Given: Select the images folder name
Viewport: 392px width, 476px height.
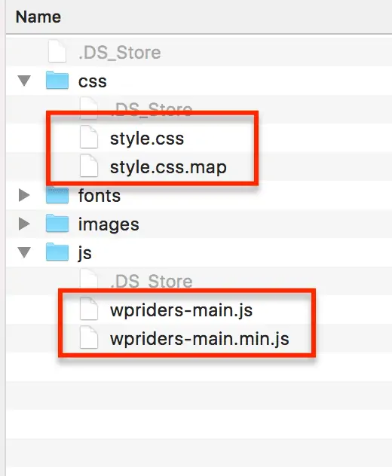Looking at the screenshot, I should click(x=109, y=224).
